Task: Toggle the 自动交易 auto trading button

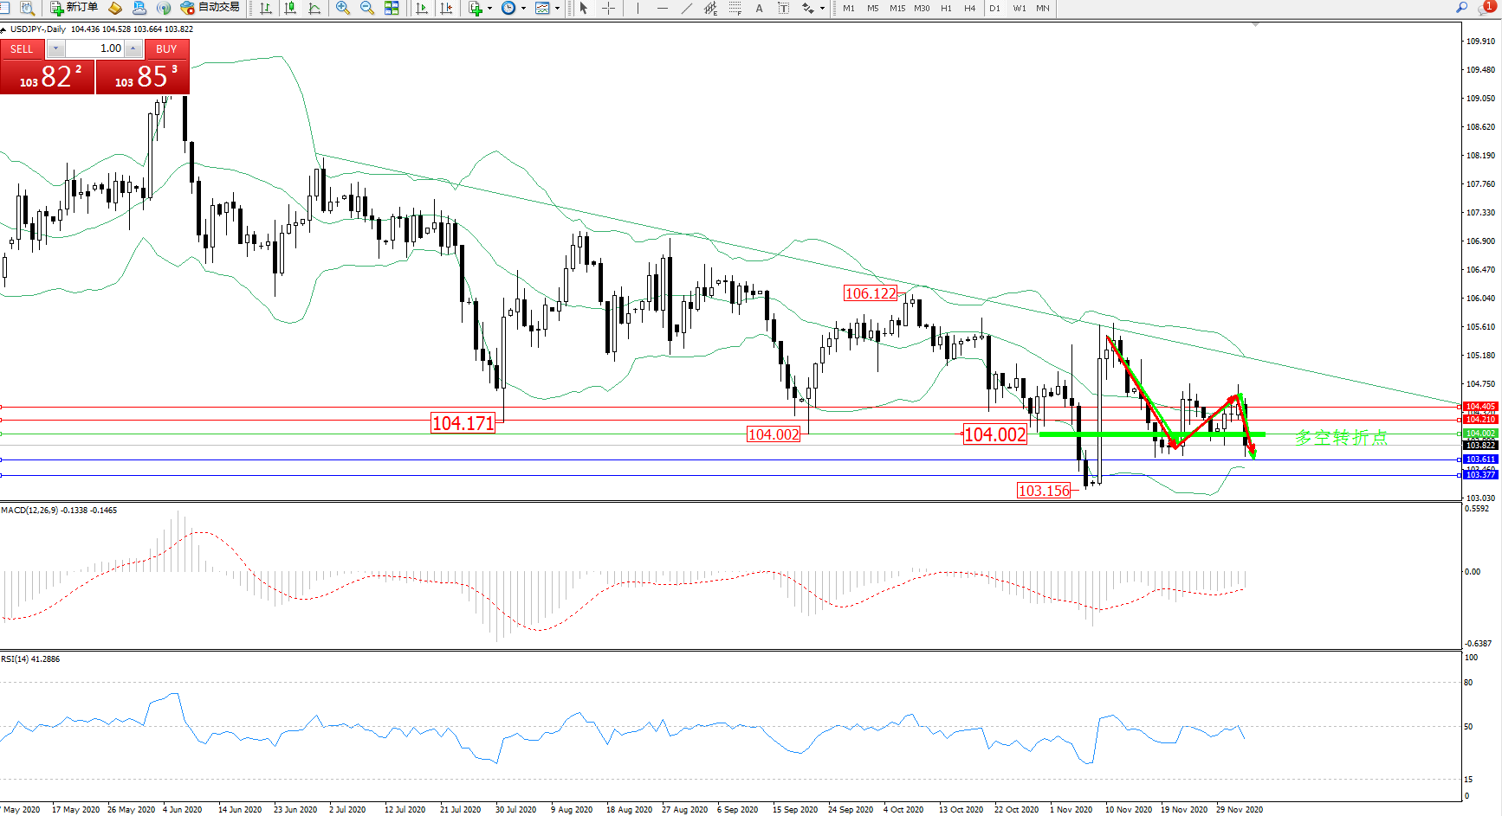Action: click(210, 8)
